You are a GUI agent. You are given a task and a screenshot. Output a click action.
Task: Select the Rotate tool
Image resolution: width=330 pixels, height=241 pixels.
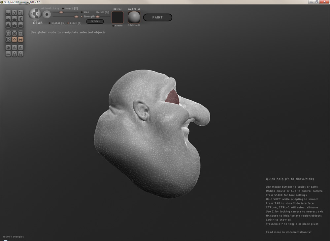click(14, 13)
